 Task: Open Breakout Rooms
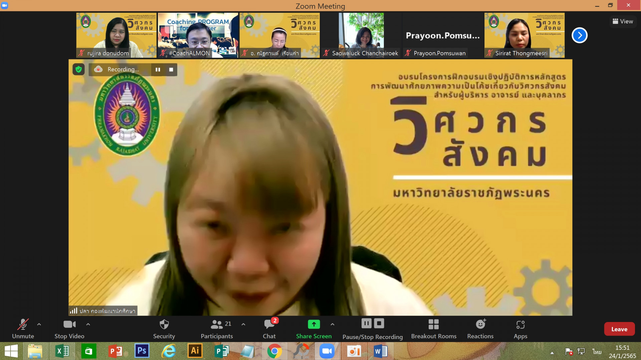434,329
